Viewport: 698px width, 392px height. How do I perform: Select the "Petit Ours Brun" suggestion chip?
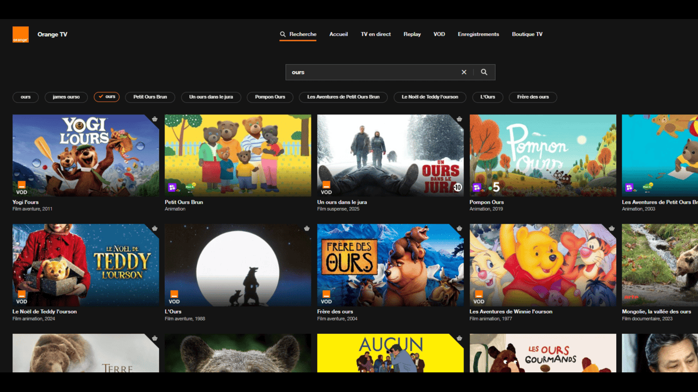pyautogui.click(x=150, y=97)
